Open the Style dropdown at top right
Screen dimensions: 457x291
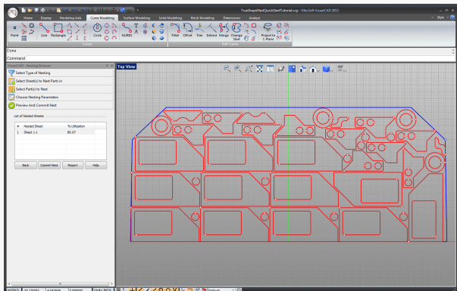coord(443,17)
